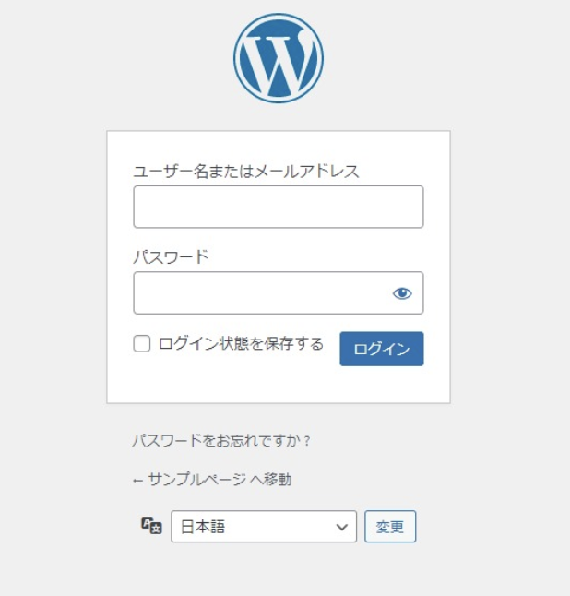
Task: Focus the username or email input field
Action: point(279,207)
